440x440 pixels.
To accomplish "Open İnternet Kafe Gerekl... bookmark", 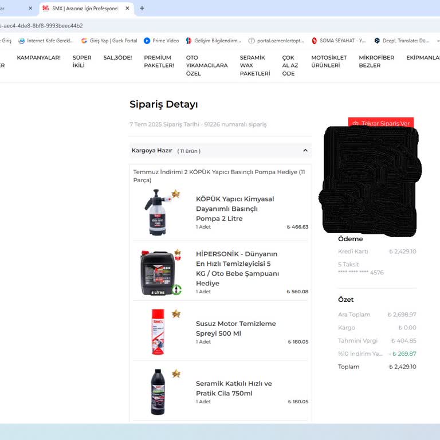I will click(x=46, y=41).
